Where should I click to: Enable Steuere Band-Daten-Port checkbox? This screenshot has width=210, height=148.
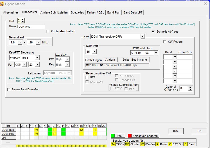pyautogui.click(x=9, y=89)
